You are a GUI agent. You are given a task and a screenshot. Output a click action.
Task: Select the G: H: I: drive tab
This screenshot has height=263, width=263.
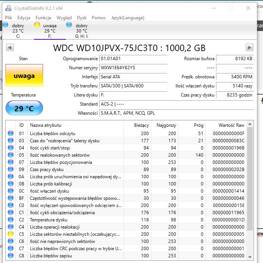point(81,31)
